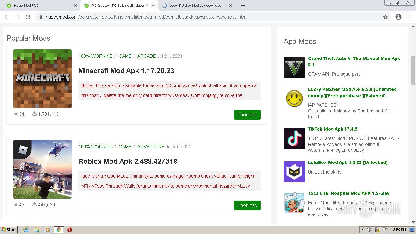Reload the current HappyMod page
The image size is (416, 234).
tap(28, 17)
